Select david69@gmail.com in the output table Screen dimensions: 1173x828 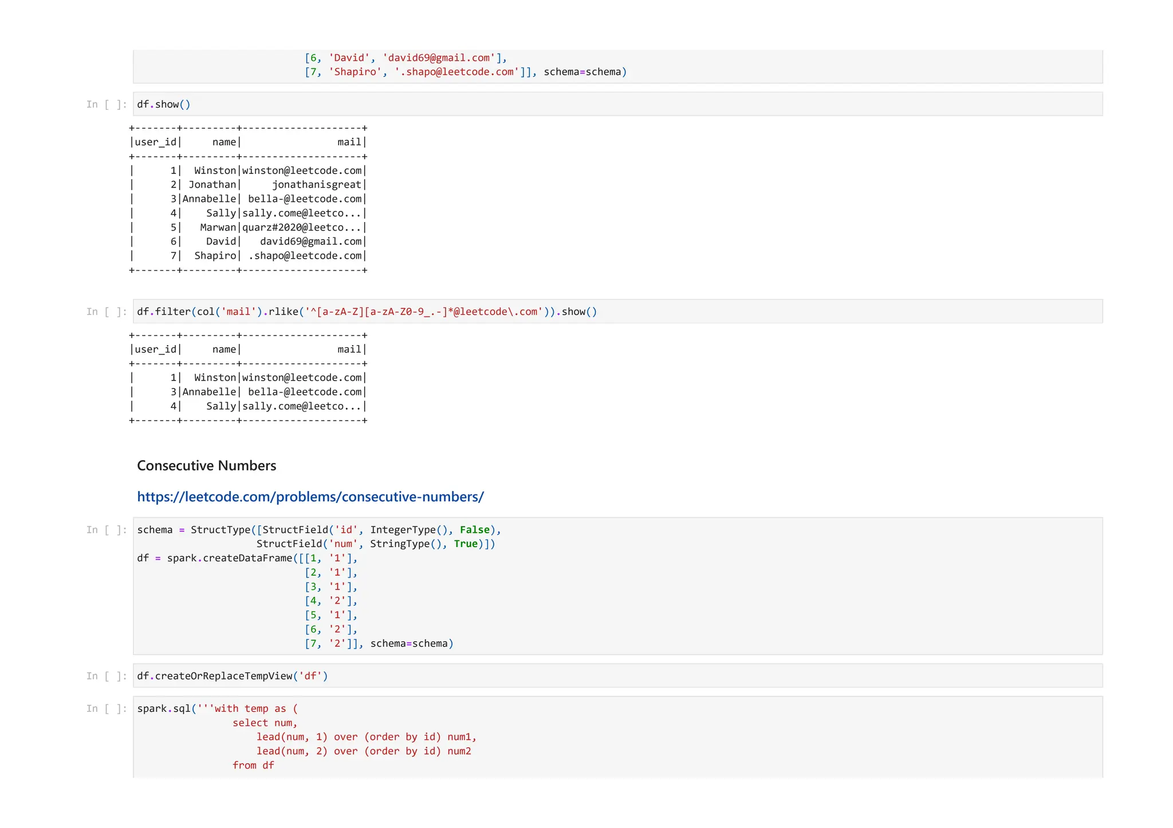click(x=311, y=241)
